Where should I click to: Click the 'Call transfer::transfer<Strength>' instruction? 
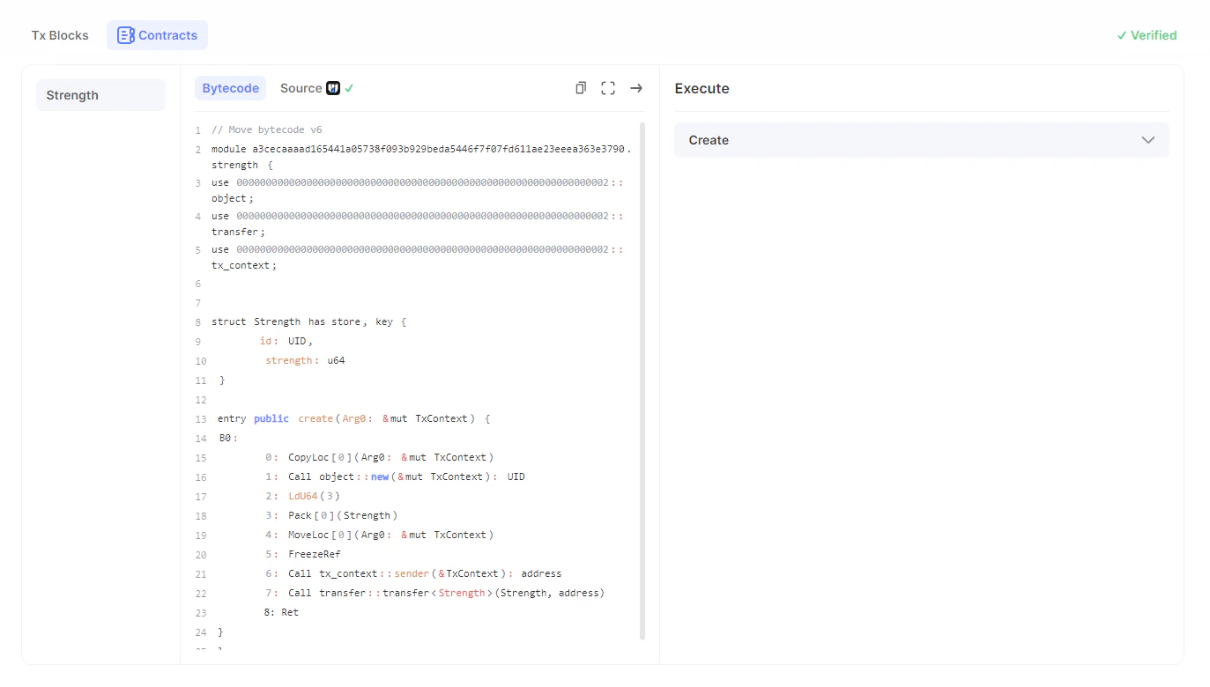434,593
